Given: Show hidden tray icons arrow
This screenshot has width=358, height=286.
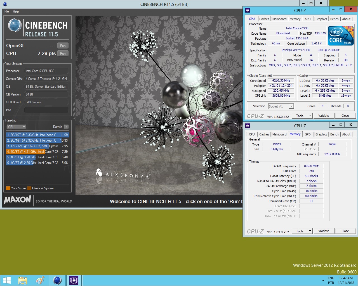Looking at the screenshot, I should click(x=323, y=280).
